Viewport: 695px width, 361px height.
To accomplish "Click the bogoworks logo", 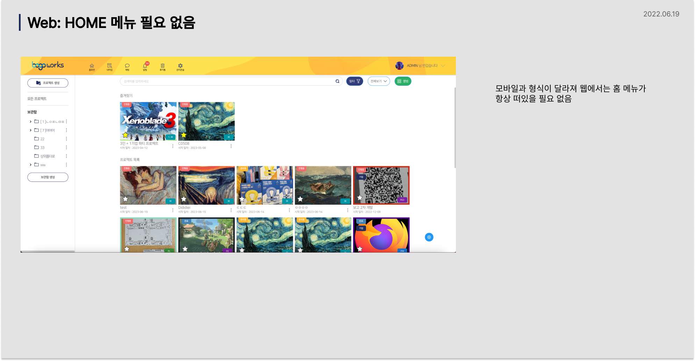I will (x=48, y=65).
